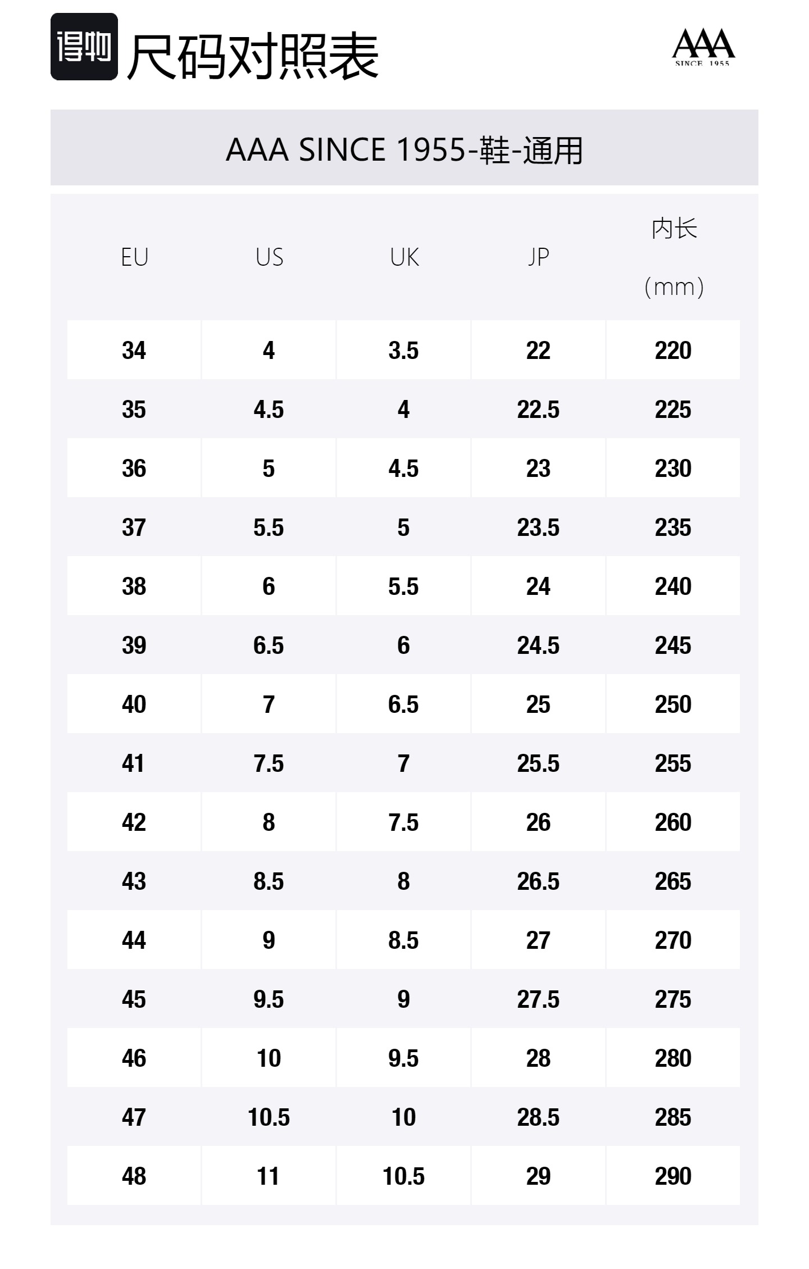Viewport: 809px width, 1269px height.
Task: Select the EU size 42 cell
Action: 134,822
